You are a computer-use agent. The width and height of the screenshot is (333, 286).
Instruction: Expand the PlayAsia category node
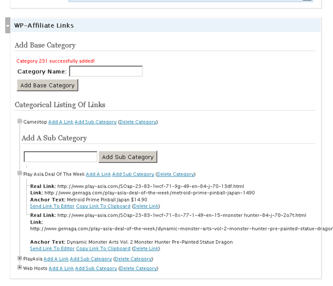click(20, 258)
